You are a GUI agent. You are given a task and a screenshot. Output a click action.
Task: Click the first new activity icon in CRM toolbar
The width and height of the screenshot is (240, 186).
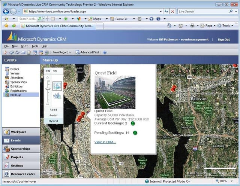point(6,52)
